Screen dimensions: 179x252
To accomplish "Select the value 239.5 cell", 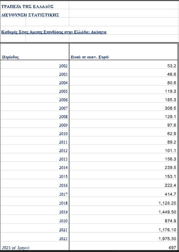I will click(123, 168).
